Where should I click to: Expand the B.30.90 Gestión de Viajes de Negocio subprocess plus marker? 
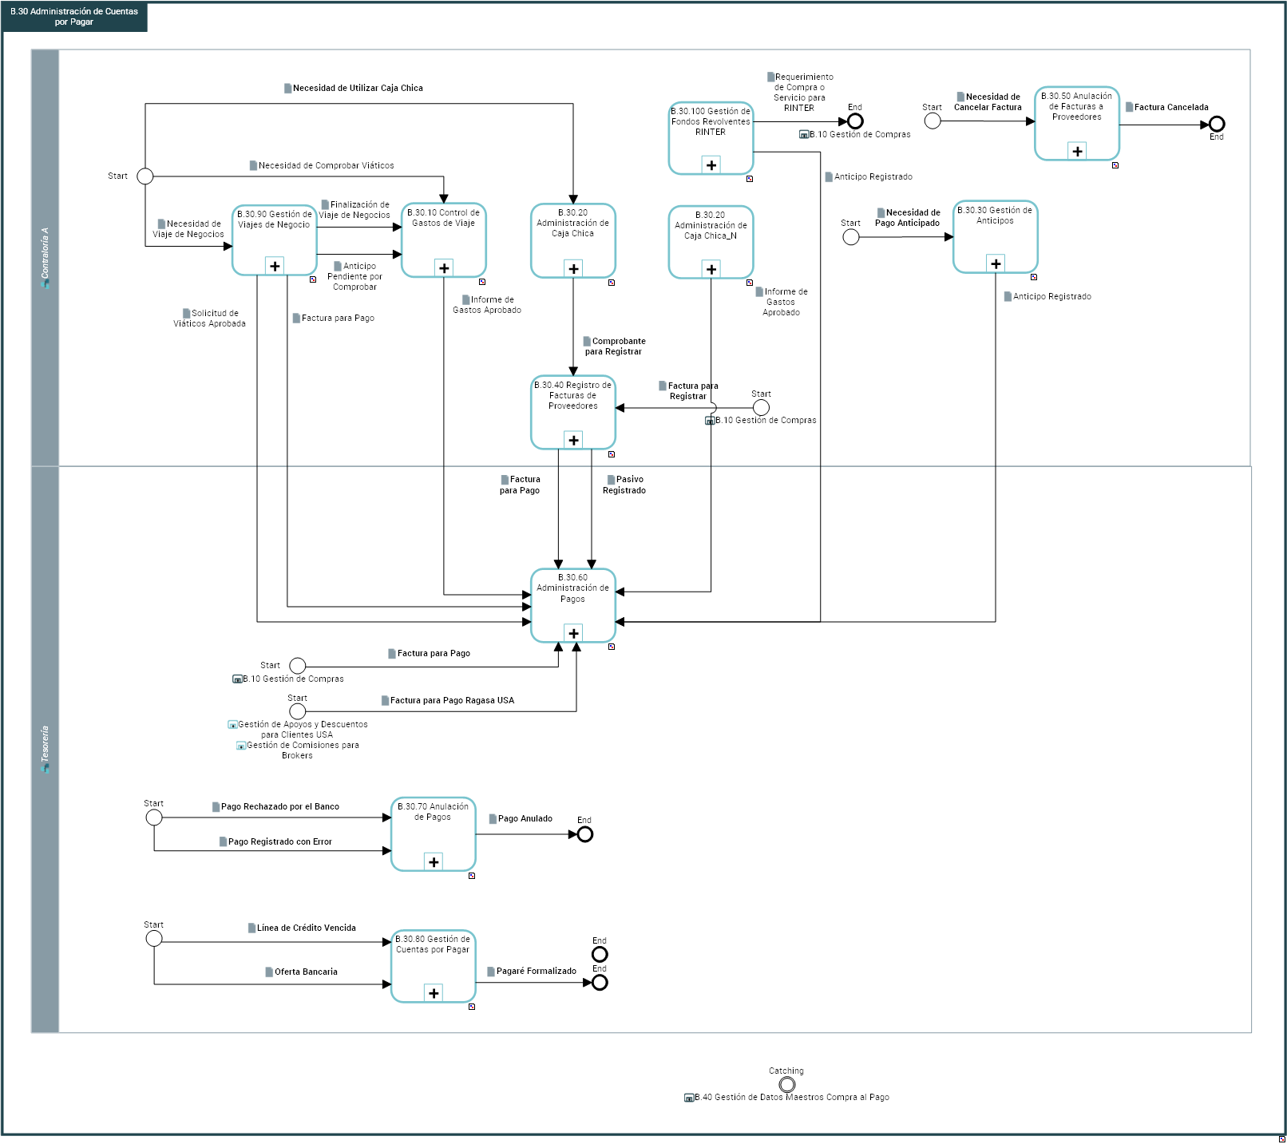click(x=275, y=266)
